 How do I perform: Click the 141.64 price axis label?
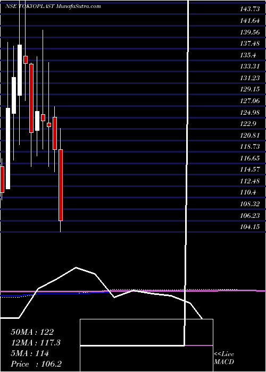coord(250,21)
